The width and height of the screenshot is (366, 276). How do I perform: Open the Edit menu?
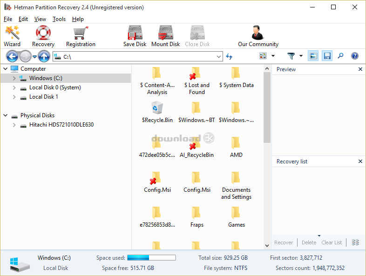(23, 19)
